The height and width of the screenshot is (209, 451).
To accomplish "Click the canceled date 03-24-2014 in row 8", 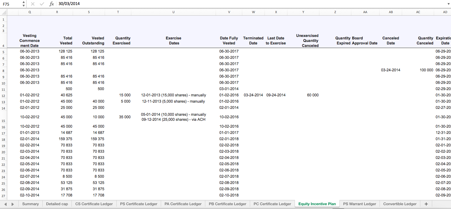I will click(x=391, y=70).
